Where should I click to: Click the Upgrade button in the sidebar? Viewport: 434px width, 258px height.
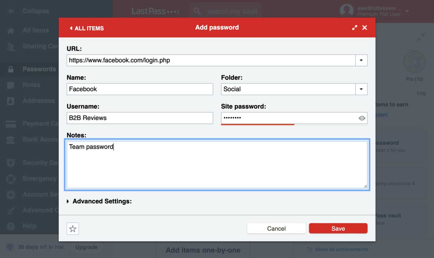(x=86, y=247)
